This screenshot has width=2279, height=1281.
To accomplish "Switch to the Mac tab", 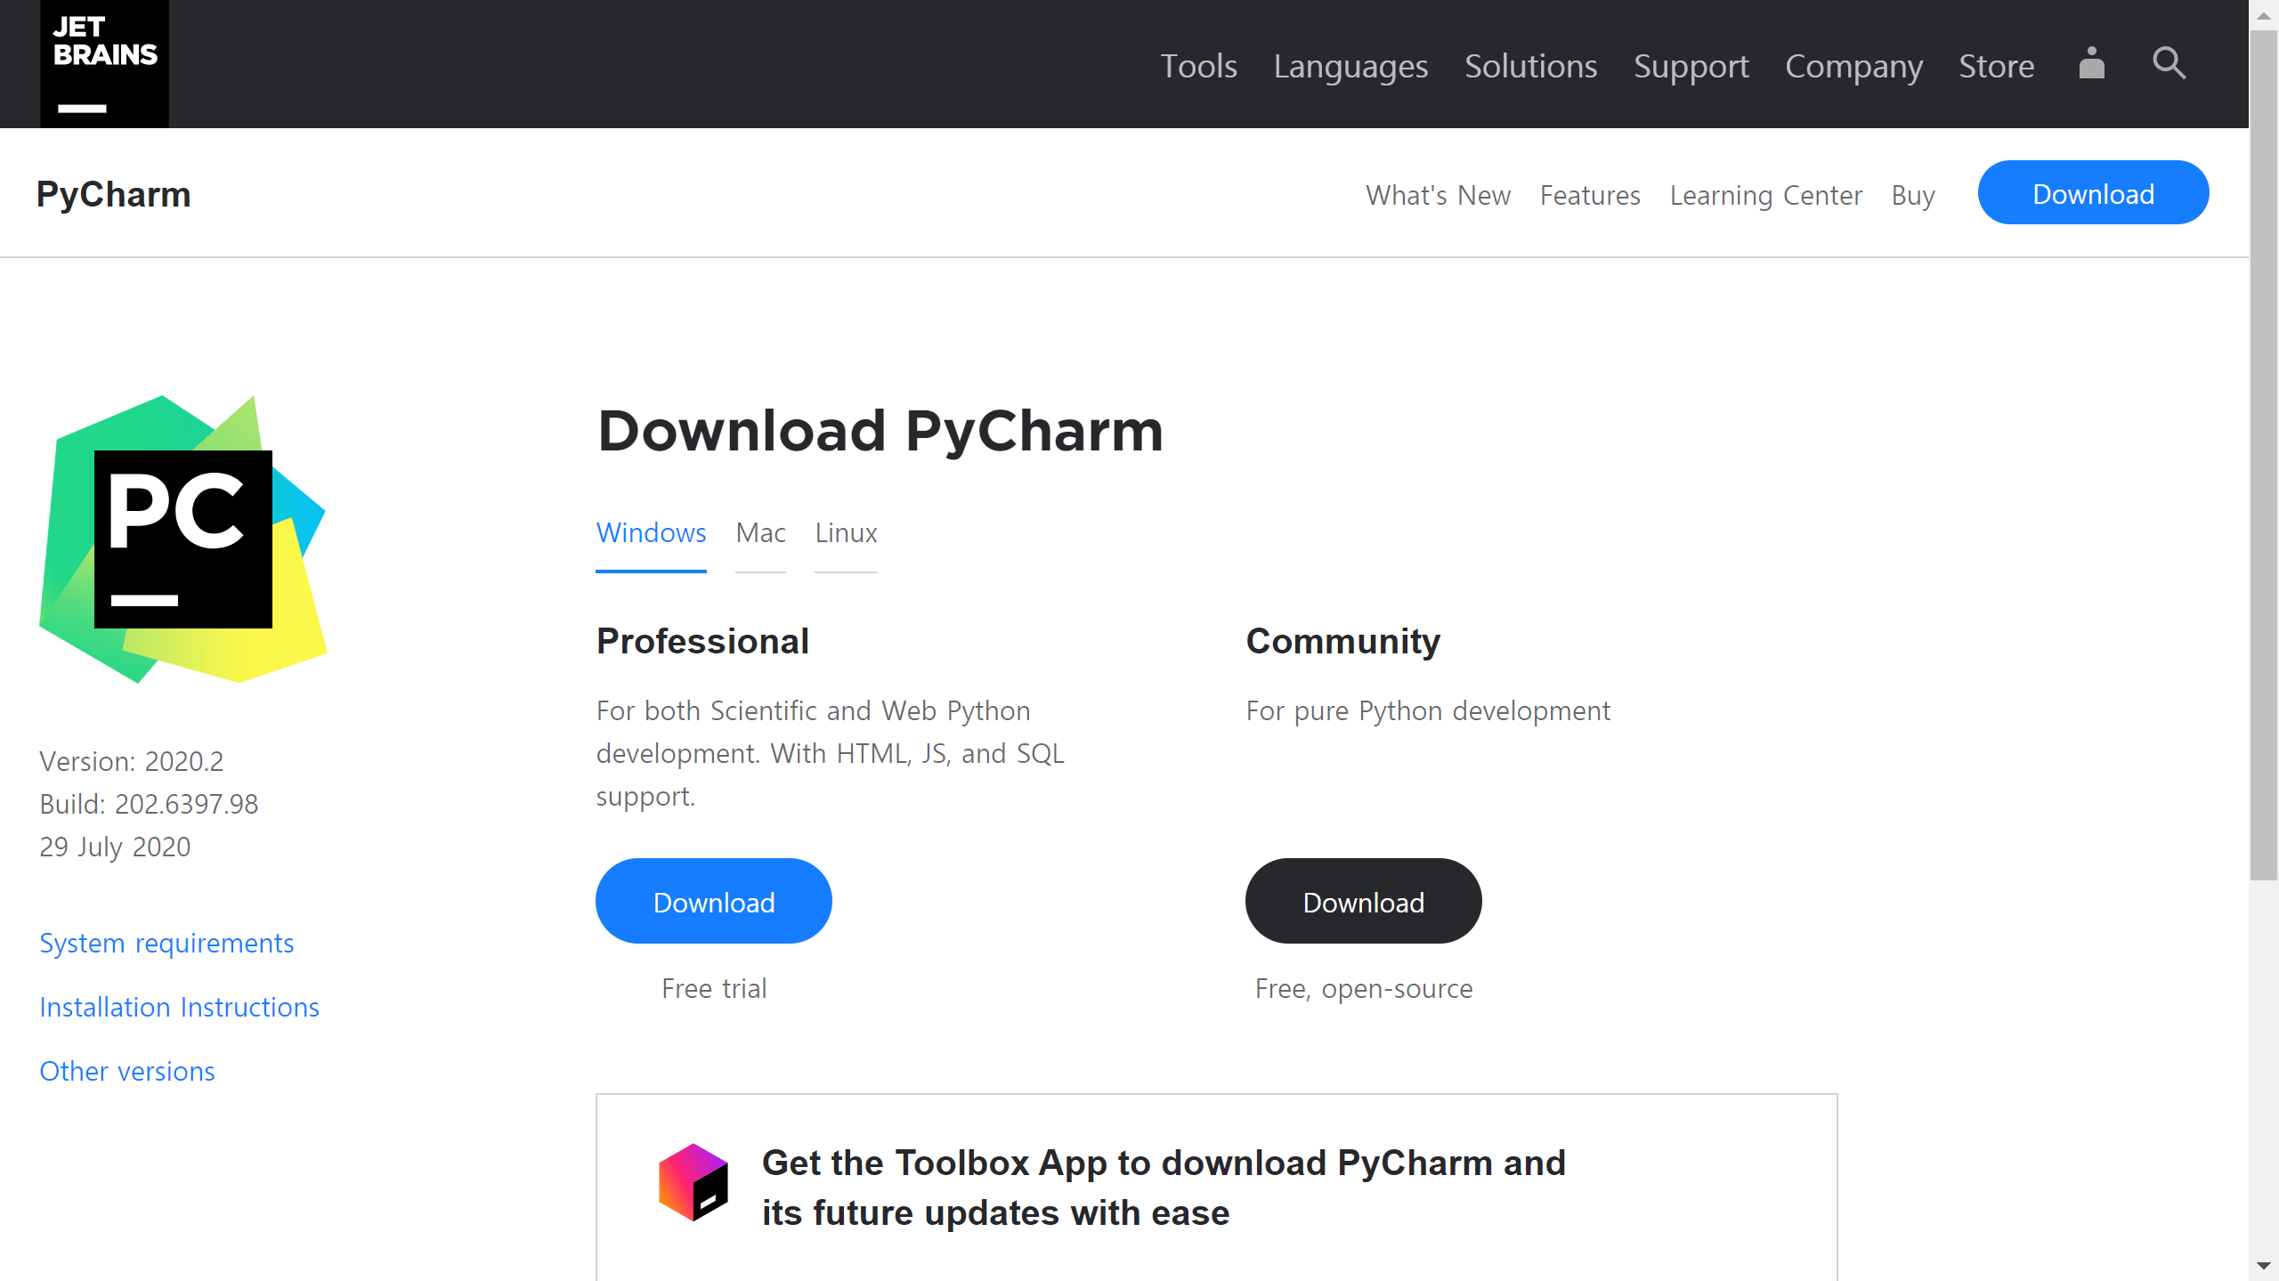I will [760, 532].
